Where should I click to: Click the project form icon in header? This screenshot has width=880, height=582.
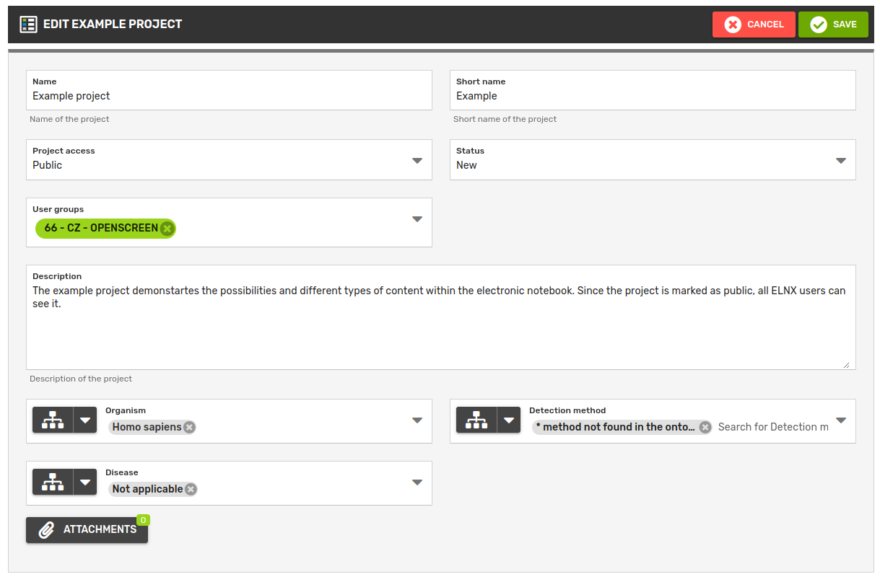(x=28, y=24)
